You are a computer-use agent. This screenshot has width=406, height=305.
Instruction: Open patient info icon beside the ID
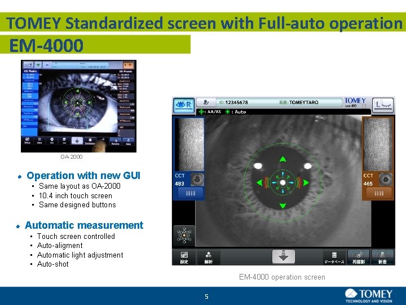tap(206, 102)
